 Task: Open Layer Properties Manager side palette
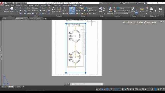(x=1, y=53)
